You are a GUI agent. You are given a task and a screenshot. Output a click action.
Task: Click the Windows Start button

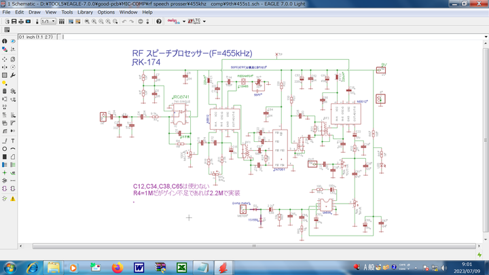tap(12, 268)
